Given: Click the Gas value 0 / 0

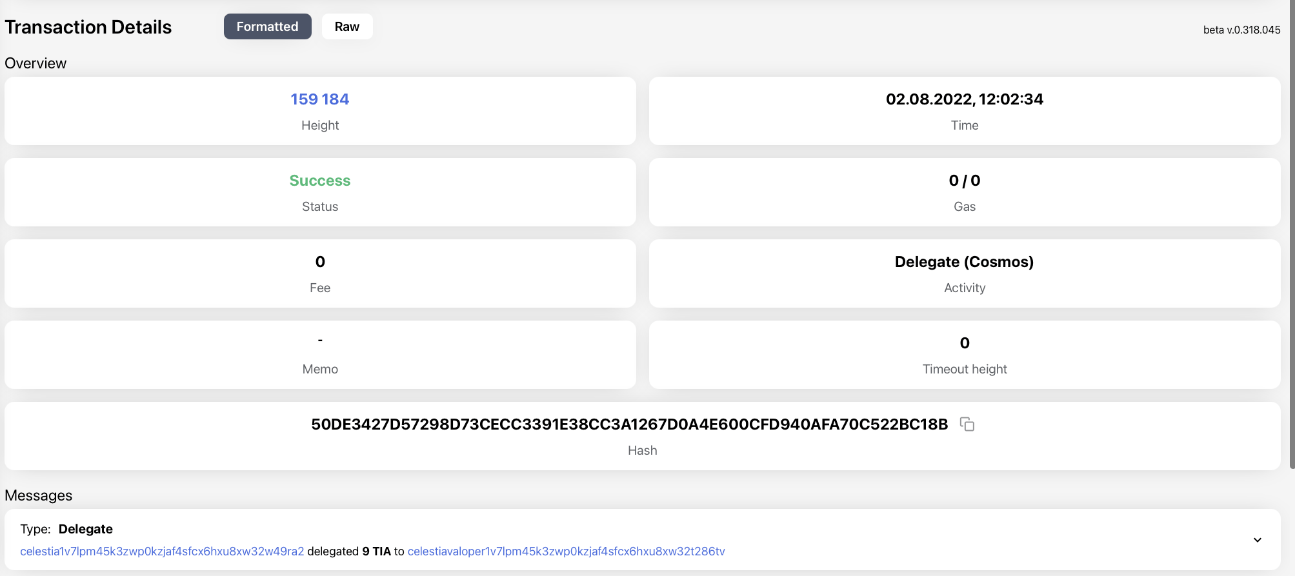Looking at the screenshot, I should [964, 181].
